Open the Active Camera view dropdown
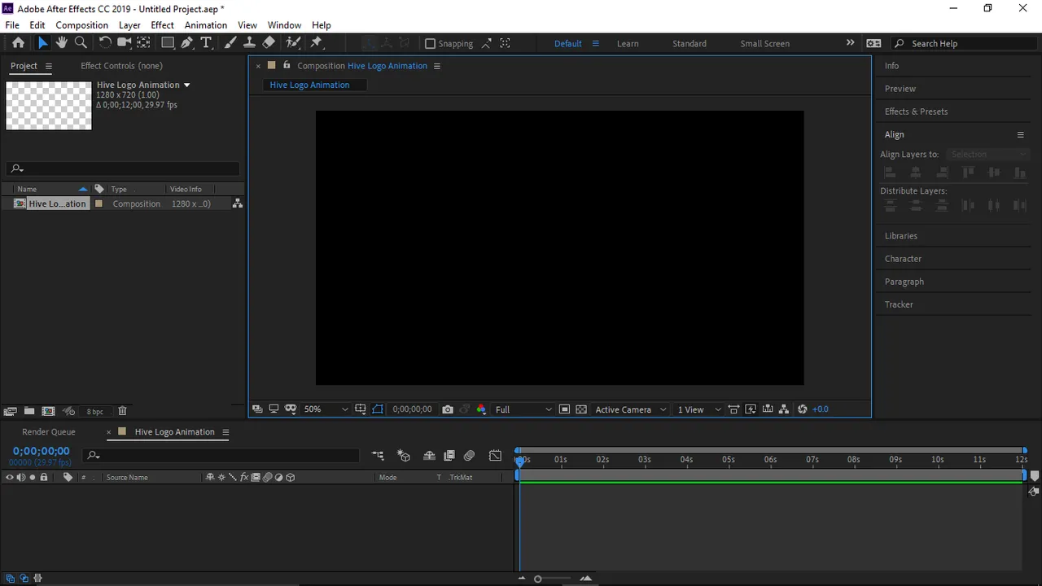Viewport: 1042px width, 586px height. [630, 409]
